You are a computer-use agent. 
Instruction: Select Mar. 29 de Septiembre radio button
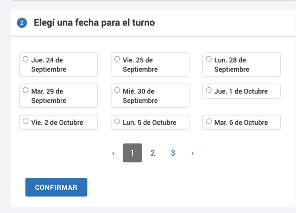tap(26, 90)
